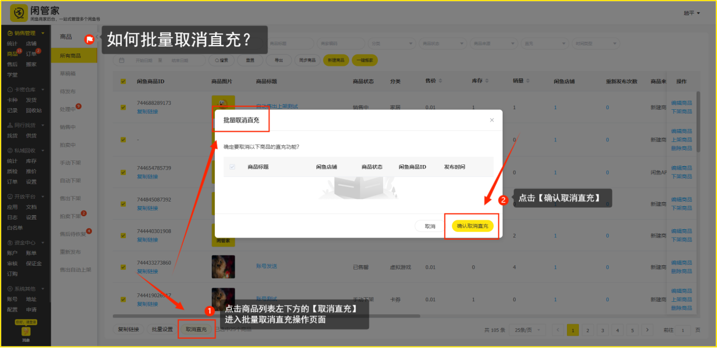Toggle the select-all checkbox in table header
717x348 pixels.
pyautogui.click(x=124, y=82)
